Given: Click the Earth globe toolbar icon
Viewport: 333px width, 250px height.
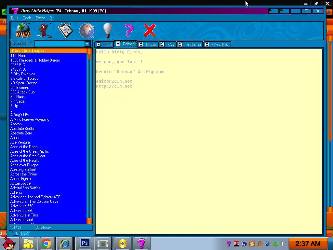Looking at the screenshot, I should tap(87, 31).
